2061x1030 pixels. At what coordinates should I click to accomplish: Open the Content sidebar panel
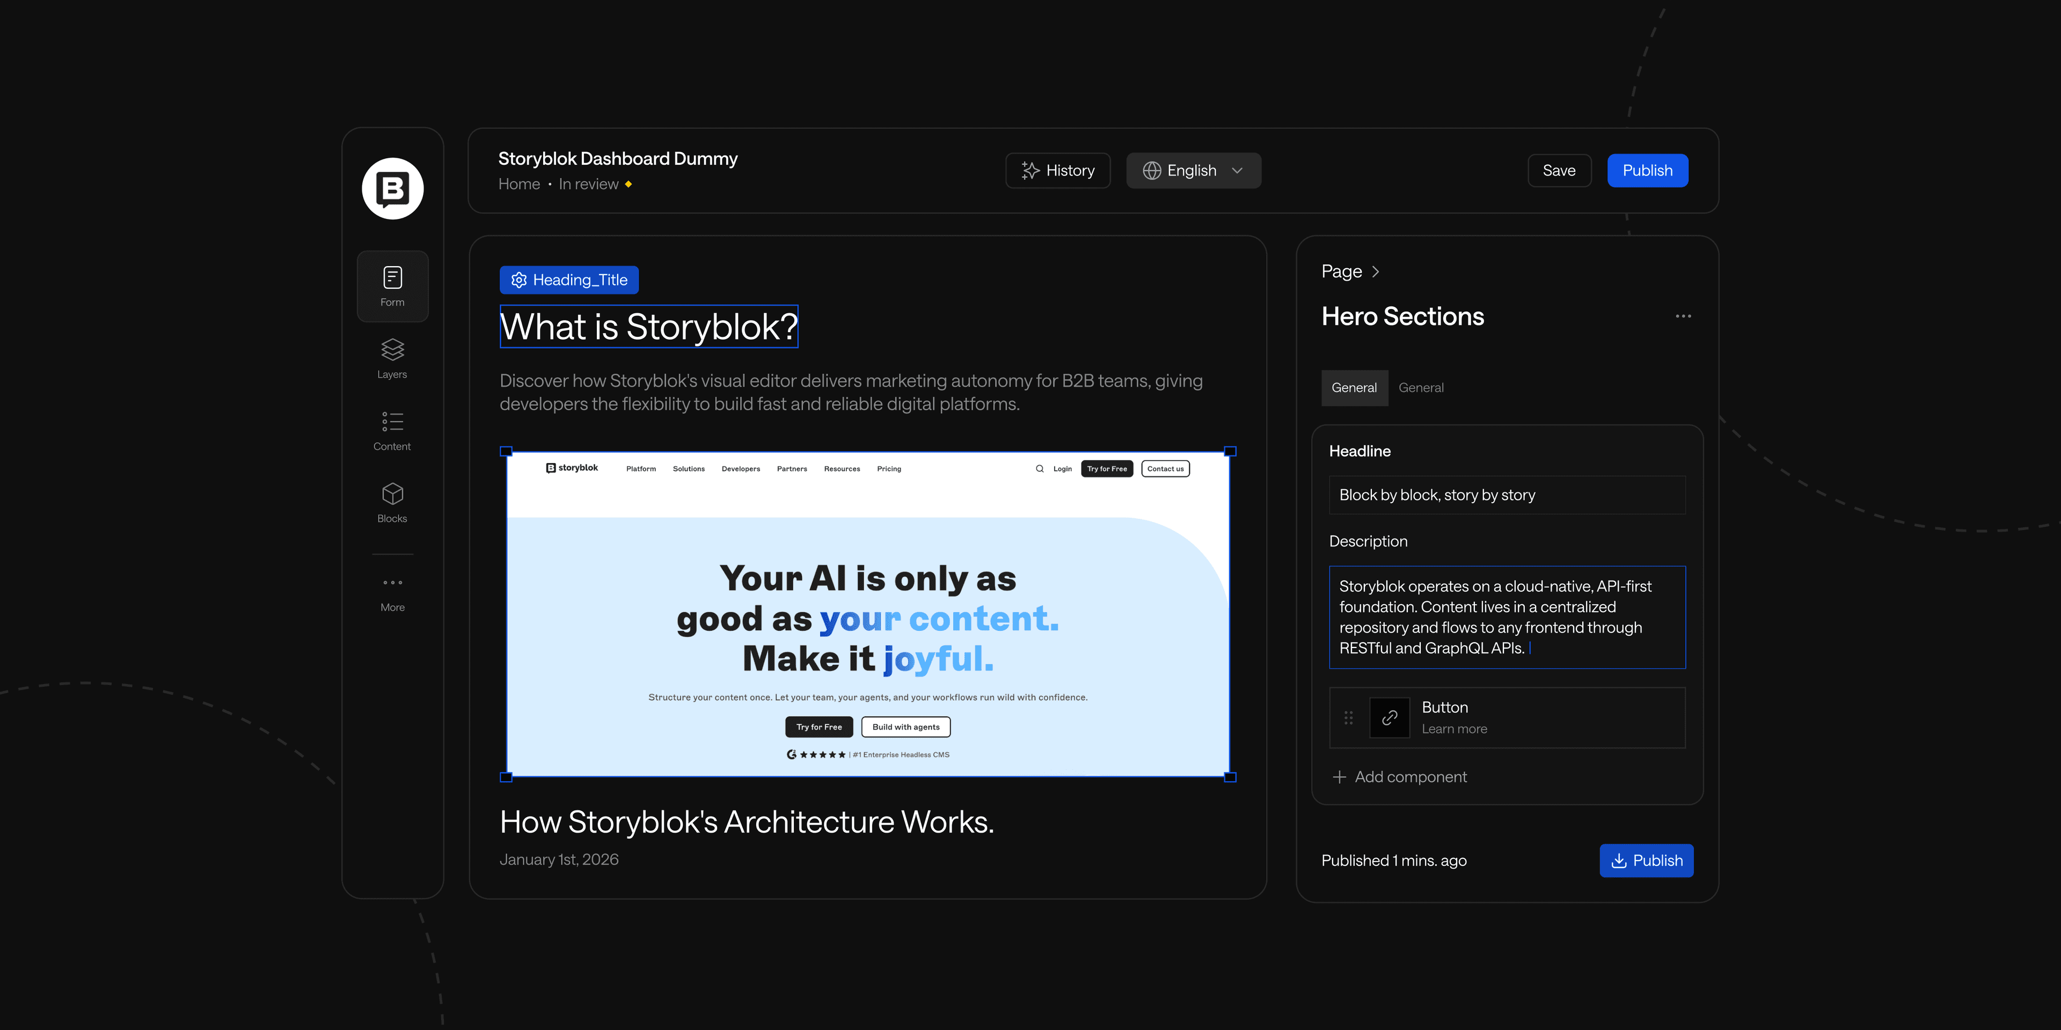tap(392, 431)
